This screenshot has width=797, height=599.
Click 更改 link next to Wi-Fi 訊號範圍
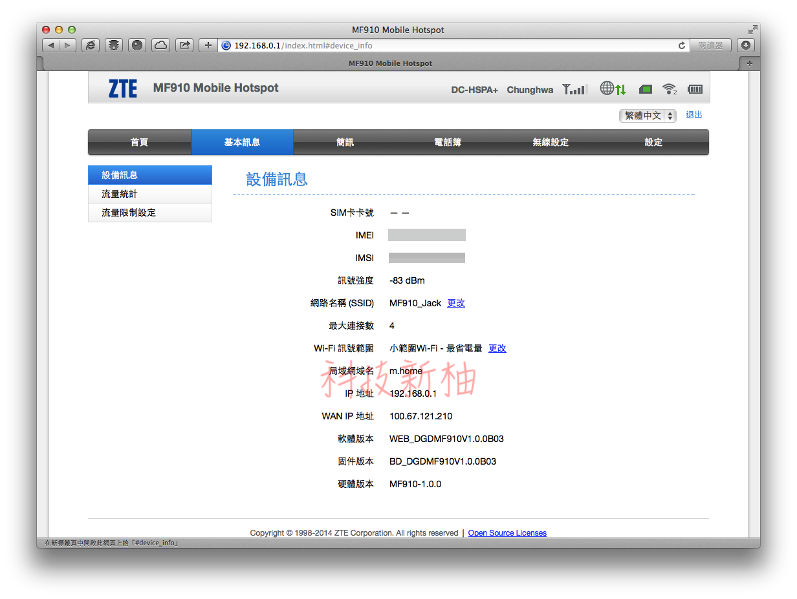point(497,348)
